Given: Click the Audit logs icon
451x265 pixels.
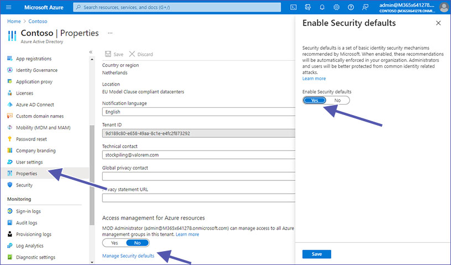Looking at the screenshot, I should click(10, 222).
